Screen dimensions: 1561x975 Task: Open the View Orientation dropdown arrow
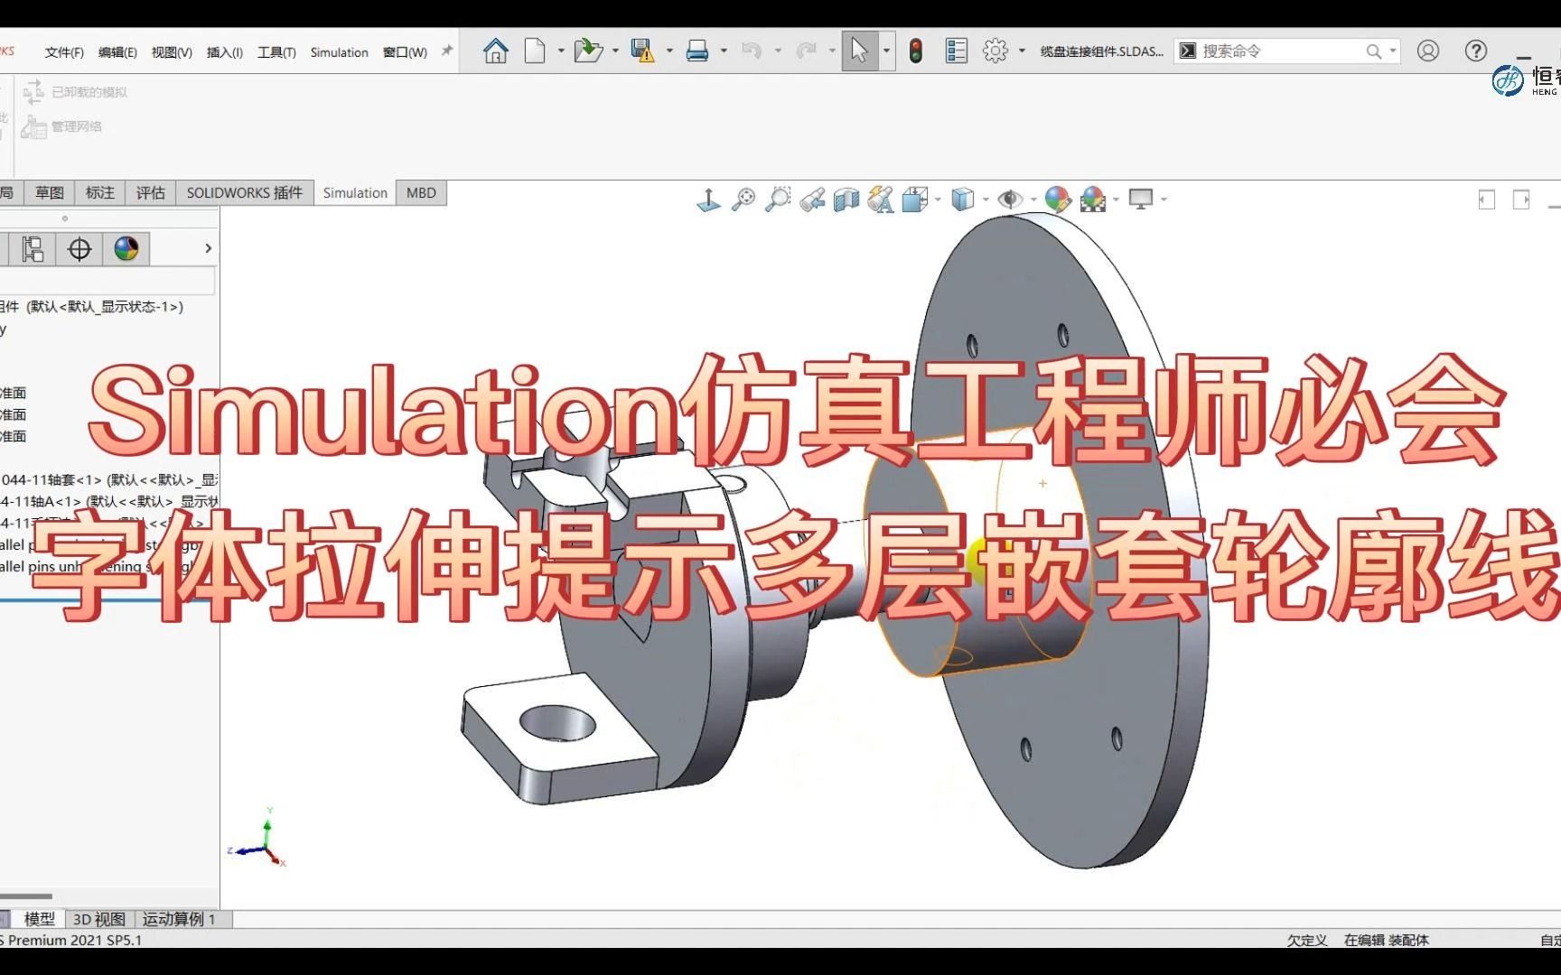tap(938, 200)
